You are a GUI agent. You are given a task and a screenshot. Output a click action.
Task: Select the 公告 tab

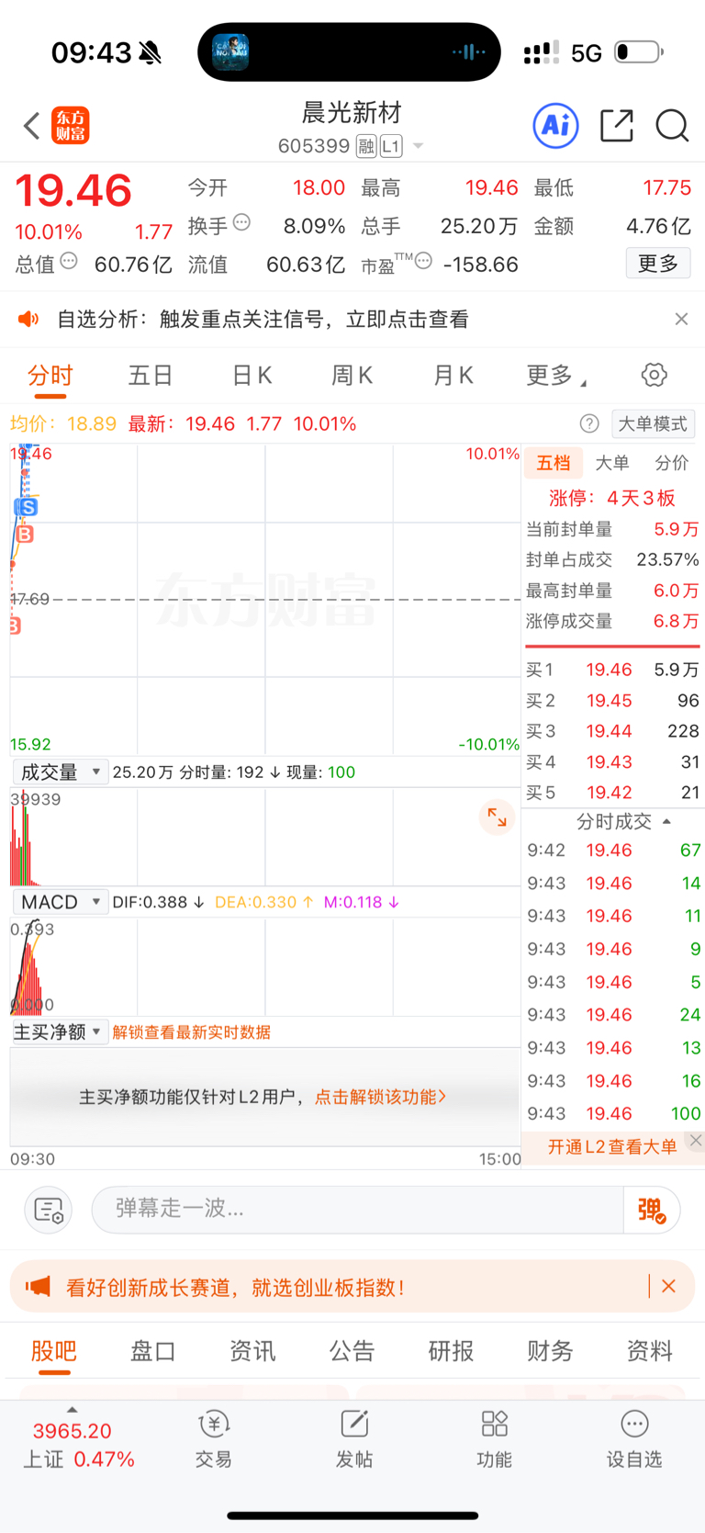(352, 1351)
